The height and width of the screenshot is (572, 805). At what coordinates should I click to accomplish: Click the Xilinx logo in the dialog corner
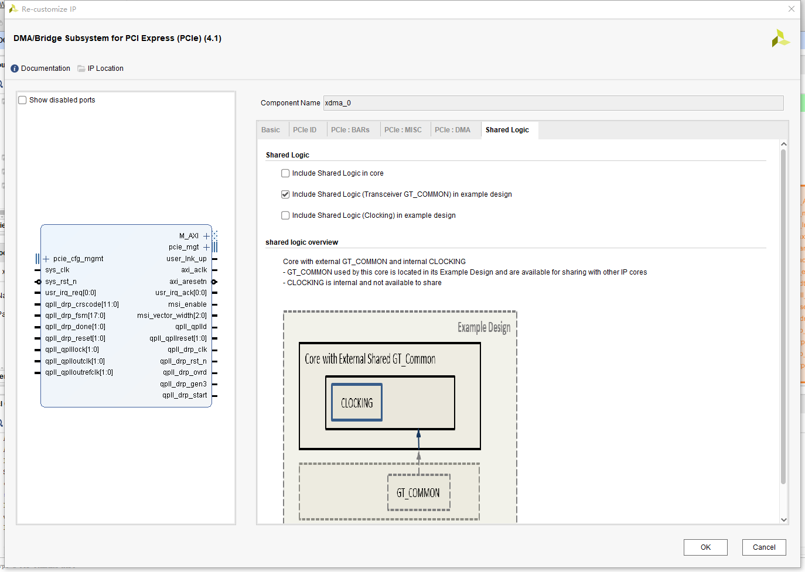click(x=780, y=37)
